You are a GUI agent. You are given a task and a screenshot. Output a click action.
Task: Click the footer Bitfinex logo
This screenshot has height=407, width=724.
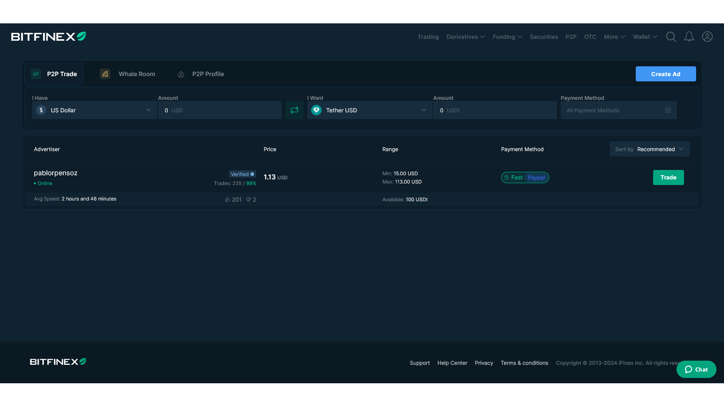pos(58,362)
